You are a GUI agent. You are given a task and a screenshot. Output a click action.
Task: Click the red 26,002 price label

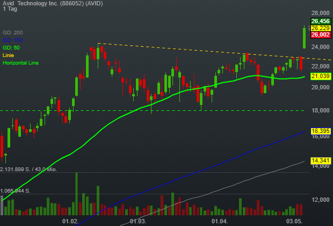coord(321,35)
